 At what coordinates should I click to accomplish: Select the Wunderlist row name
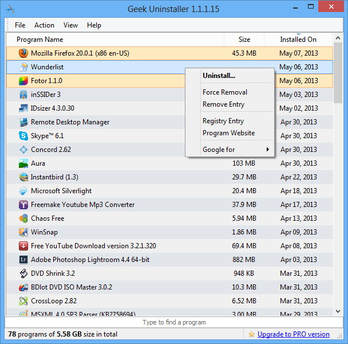pos(47,67)
